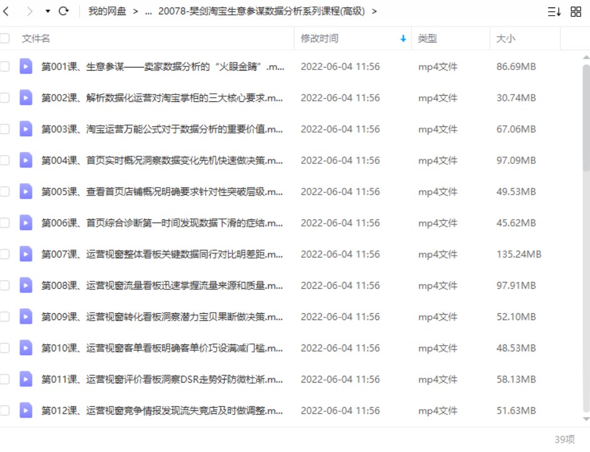Click the video icon of 第007课
The width and height of the screenshot is (590, 452).
click(26, 254)
